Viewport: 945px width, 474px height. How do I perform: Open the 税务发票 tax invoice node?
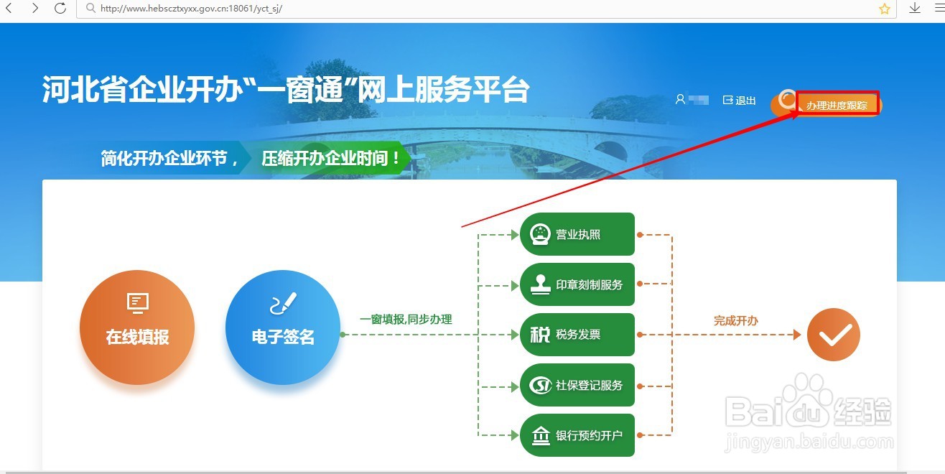tap(577, 334)
